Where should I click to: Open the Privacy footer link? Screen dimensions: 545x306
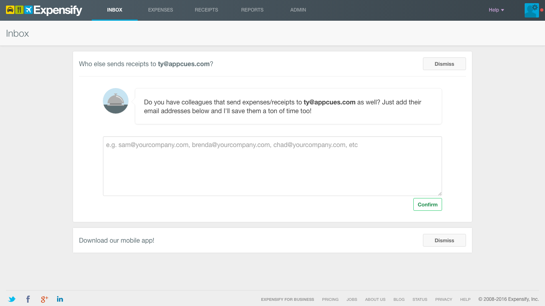[x=444, y=299]
